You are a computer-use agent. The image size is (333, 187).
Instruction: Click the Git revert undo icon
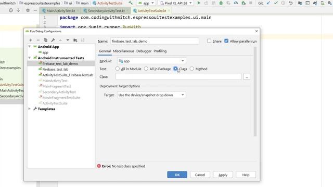[291, 3]
